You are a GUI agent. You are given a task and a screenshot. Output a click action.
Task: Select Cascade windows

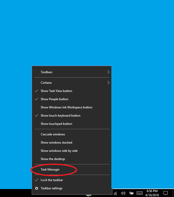click(x=71, y=134)
